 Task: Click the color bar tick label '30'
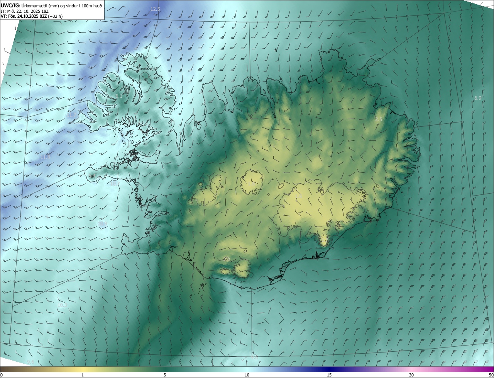pyautogui.click(x=411, y=375)
